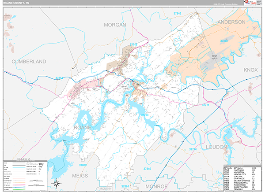Click PHILADELPHIA in the ZIP index table
Image resolution: width=265 pixels, height=192 pixels.
(241, 183)
